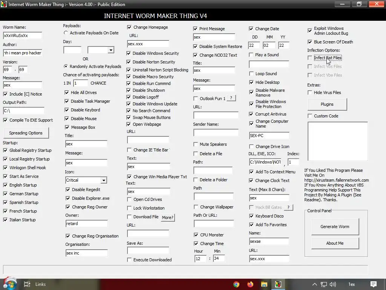Open the volume tray icon
Viewport: 386px width, 290px height.
(333, 284)
